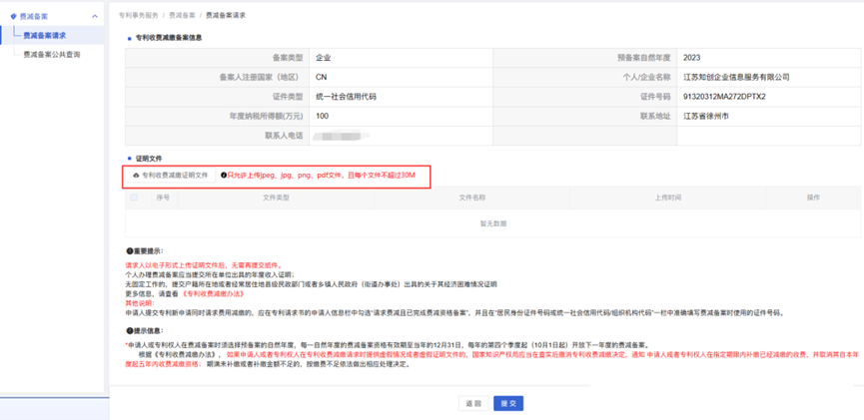864x420 pixels.
Task: Go to 专利事务服务 breadcrumb
Action: [x=138, y=15]
